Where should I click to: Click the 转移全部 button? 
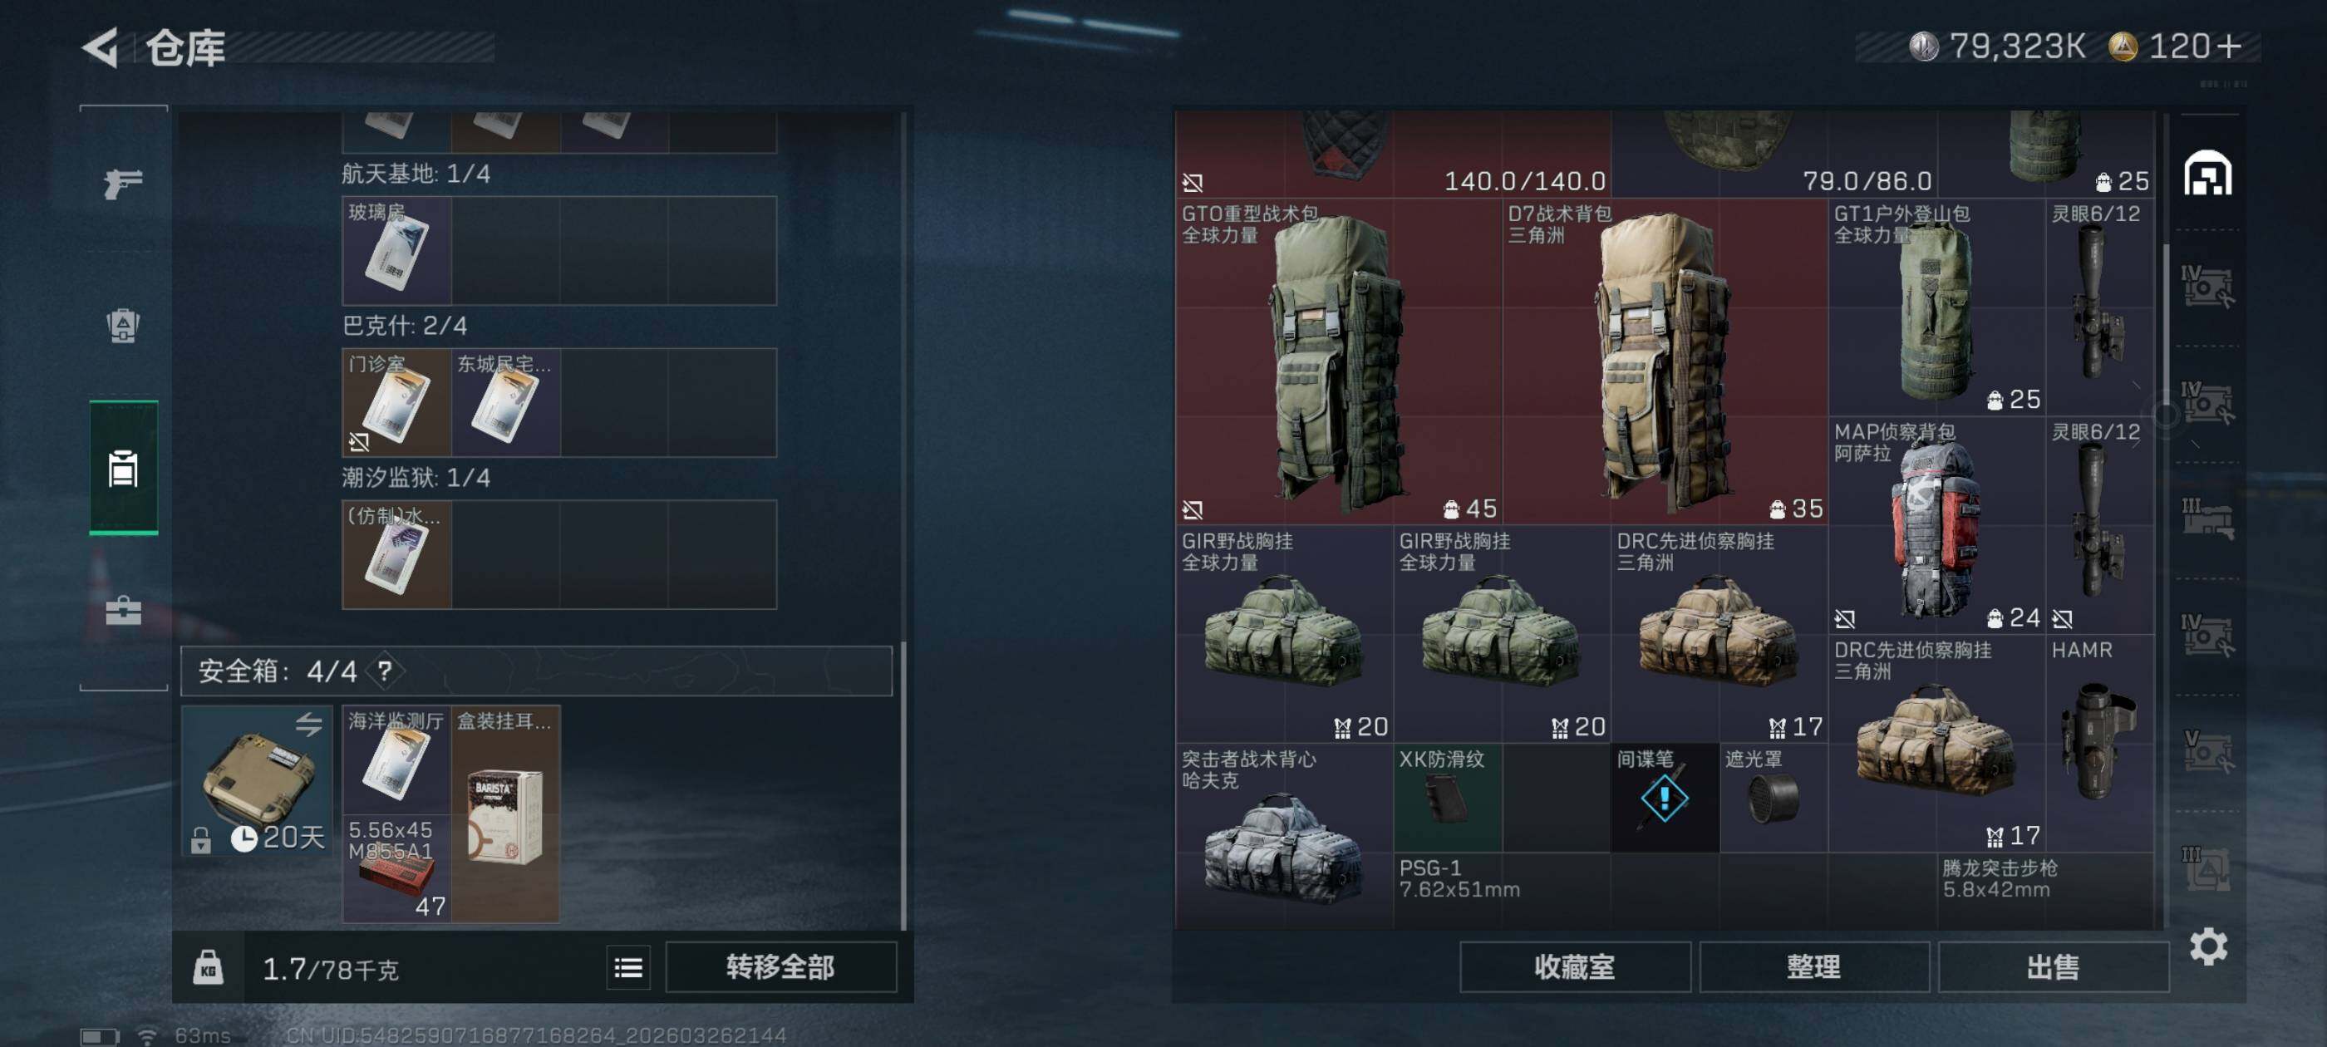tap(780, 967)
